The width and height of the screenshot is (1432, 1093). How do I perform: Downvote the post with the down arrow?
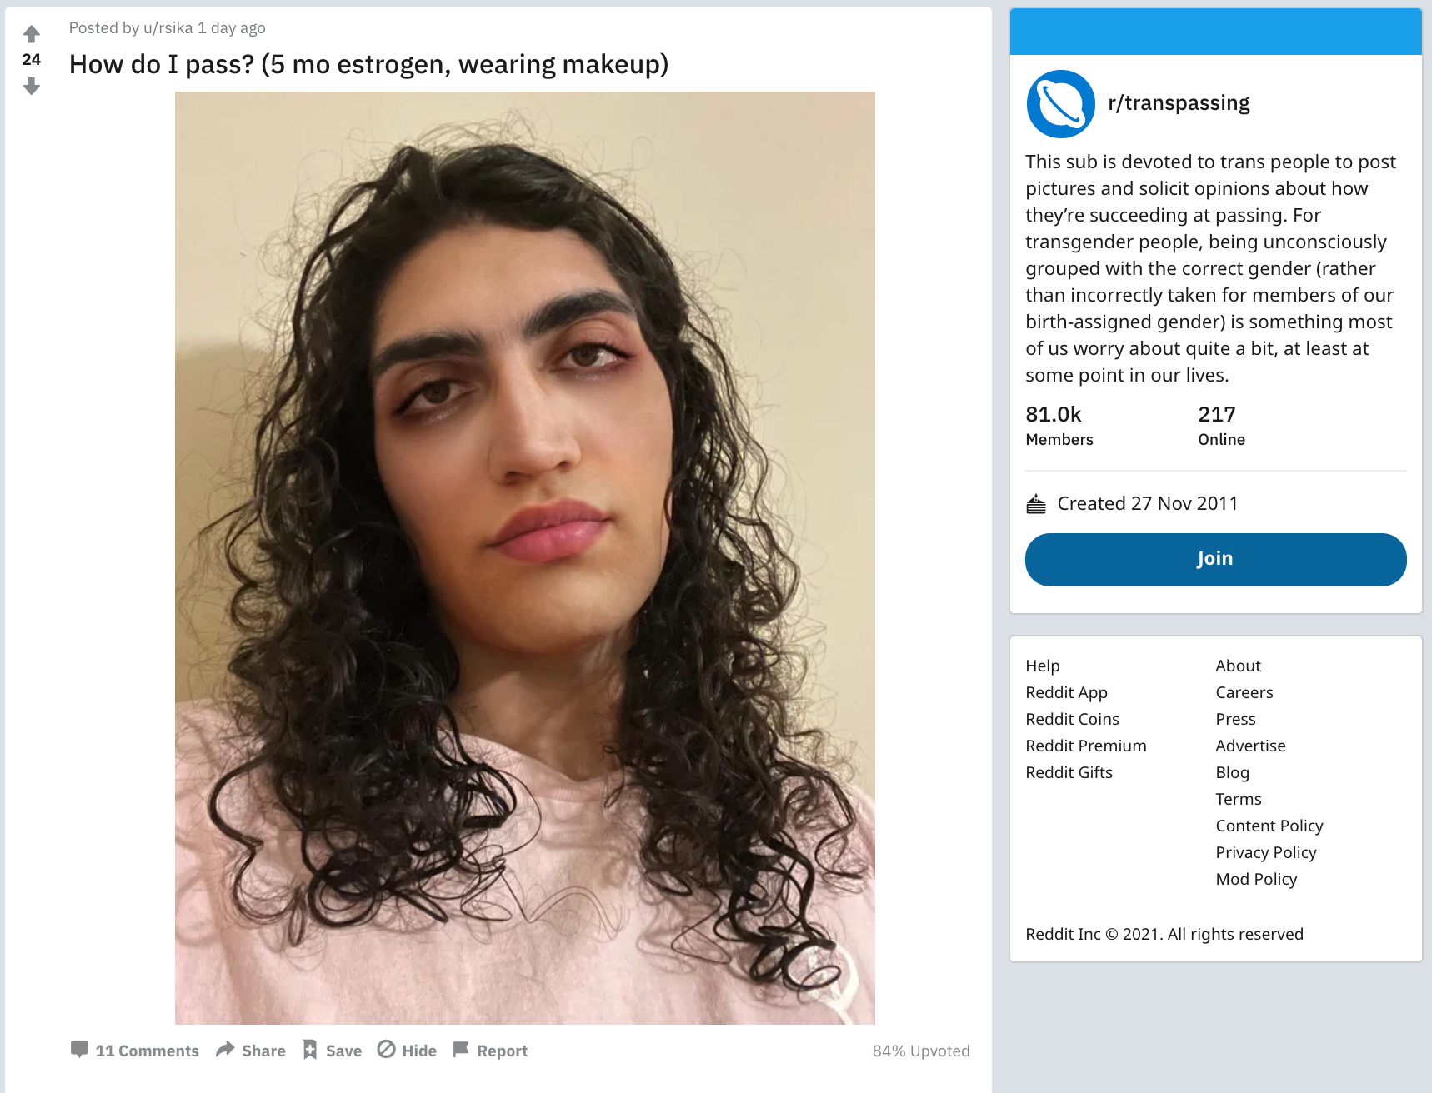(x=32, y=86)
